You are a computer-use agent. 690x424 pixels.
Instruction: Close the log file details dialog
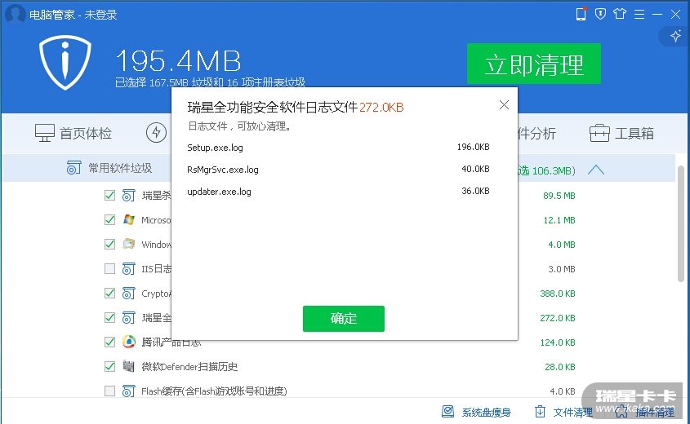(x=504, y=105)
